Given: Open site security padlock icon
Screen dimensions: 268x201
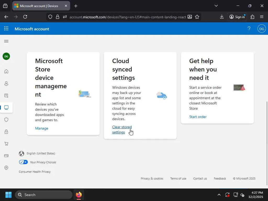Looking at the screenshot, I should click(58, 17).
